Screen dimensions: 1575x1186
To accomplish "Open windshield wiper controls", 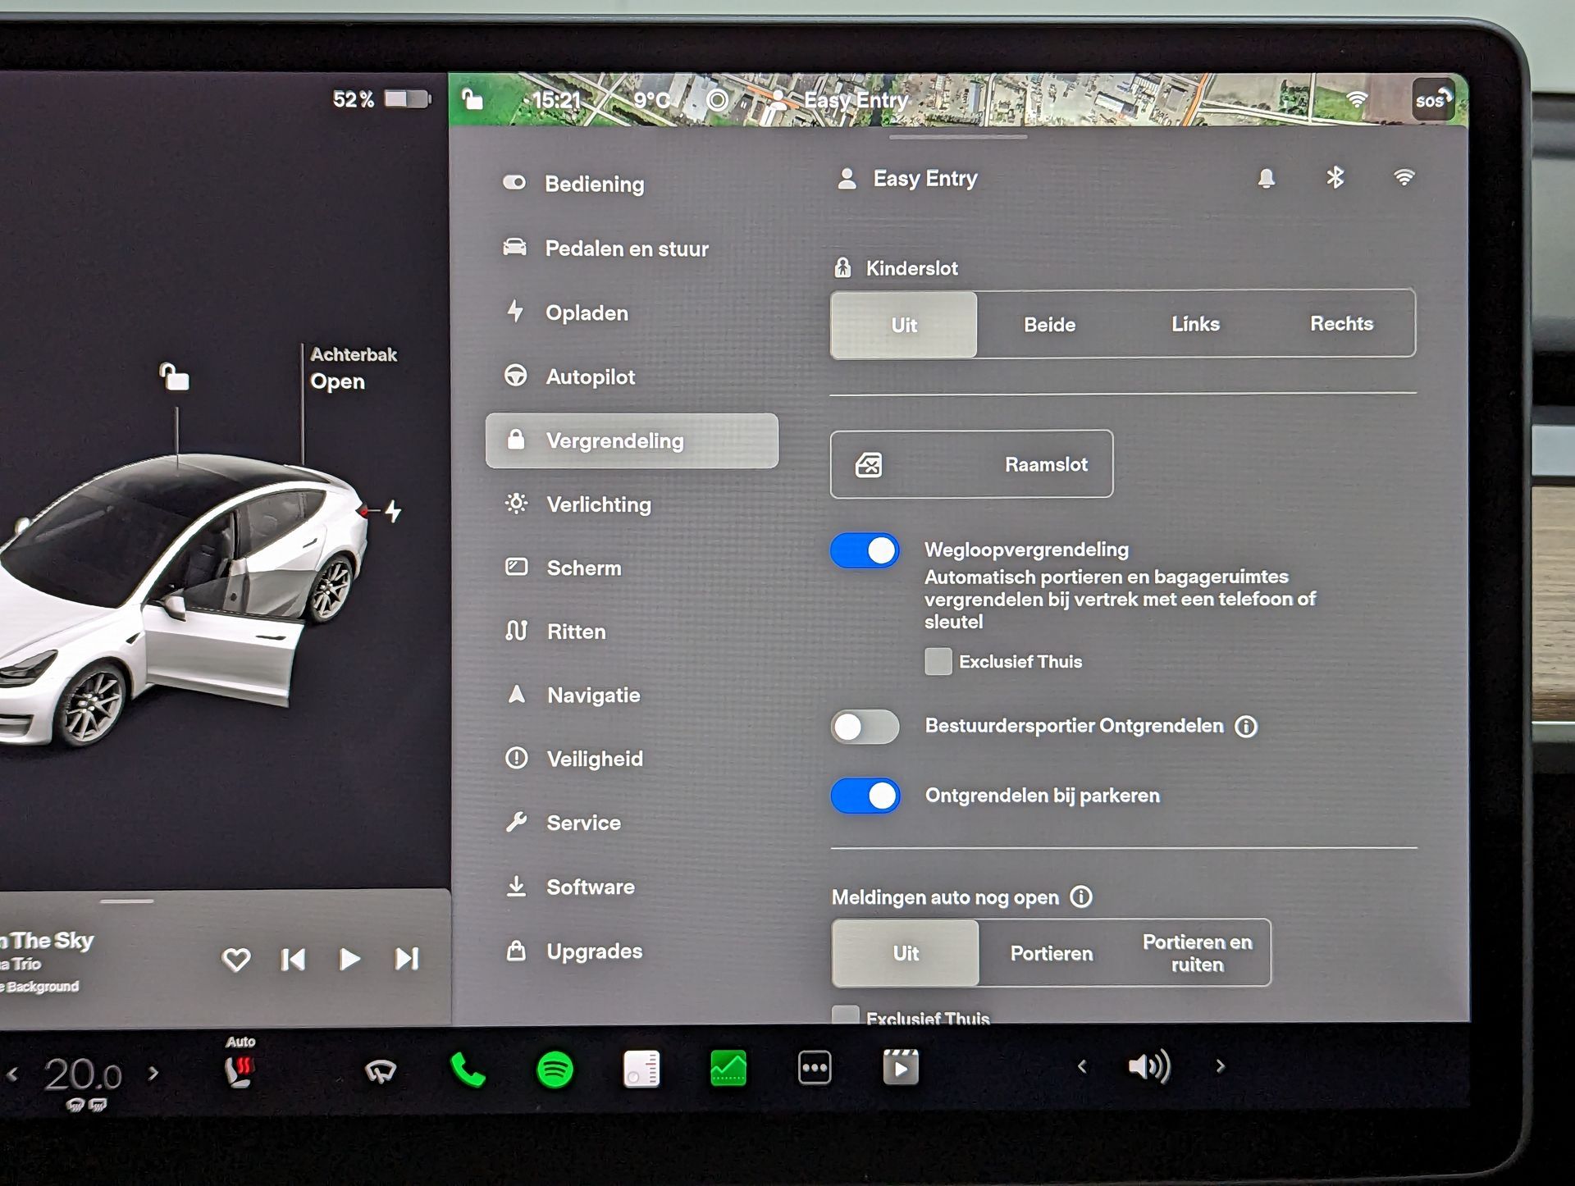I will click(x=381, y=1070).
